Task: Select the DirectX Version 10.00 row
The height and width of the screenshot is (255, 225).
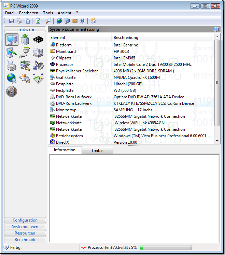Action: click(x=131, y=142)
